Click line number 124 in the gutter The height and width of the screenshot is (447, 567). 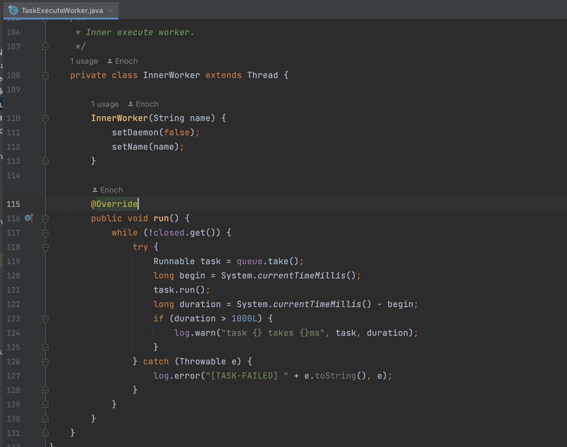pyautogui.click(x=13, y=333)
